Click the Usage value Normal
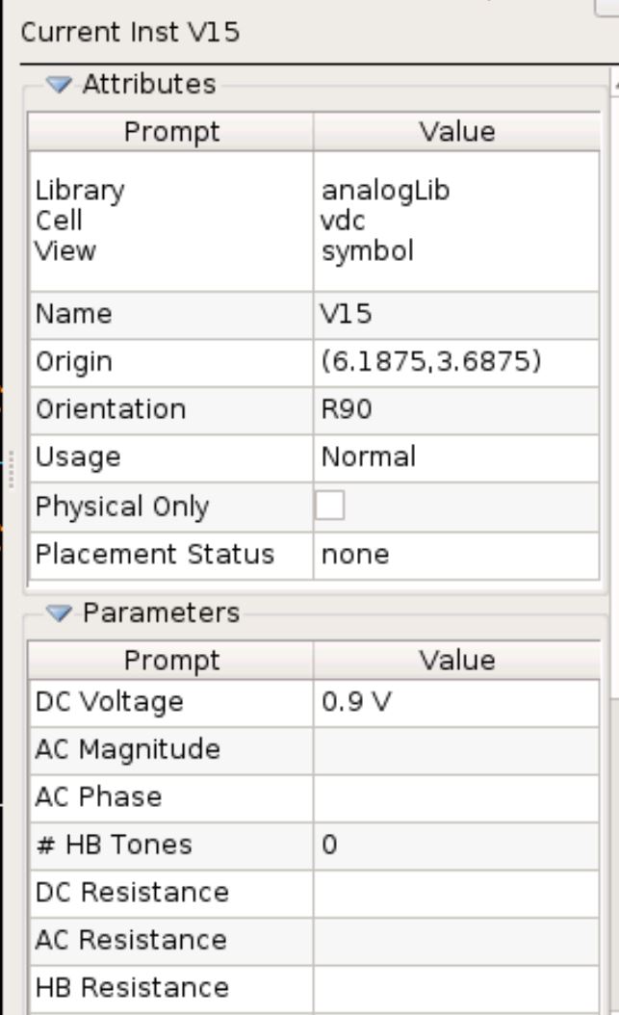Image resolution: width=619 pixels, height=1015 pixels. [x=385, y=457]
